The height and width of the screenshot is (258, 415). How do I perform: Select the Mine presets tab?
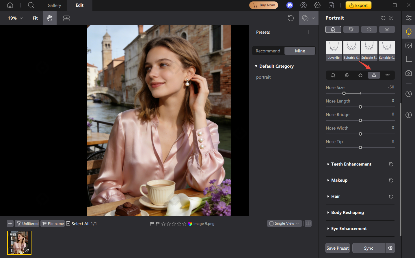300,51
